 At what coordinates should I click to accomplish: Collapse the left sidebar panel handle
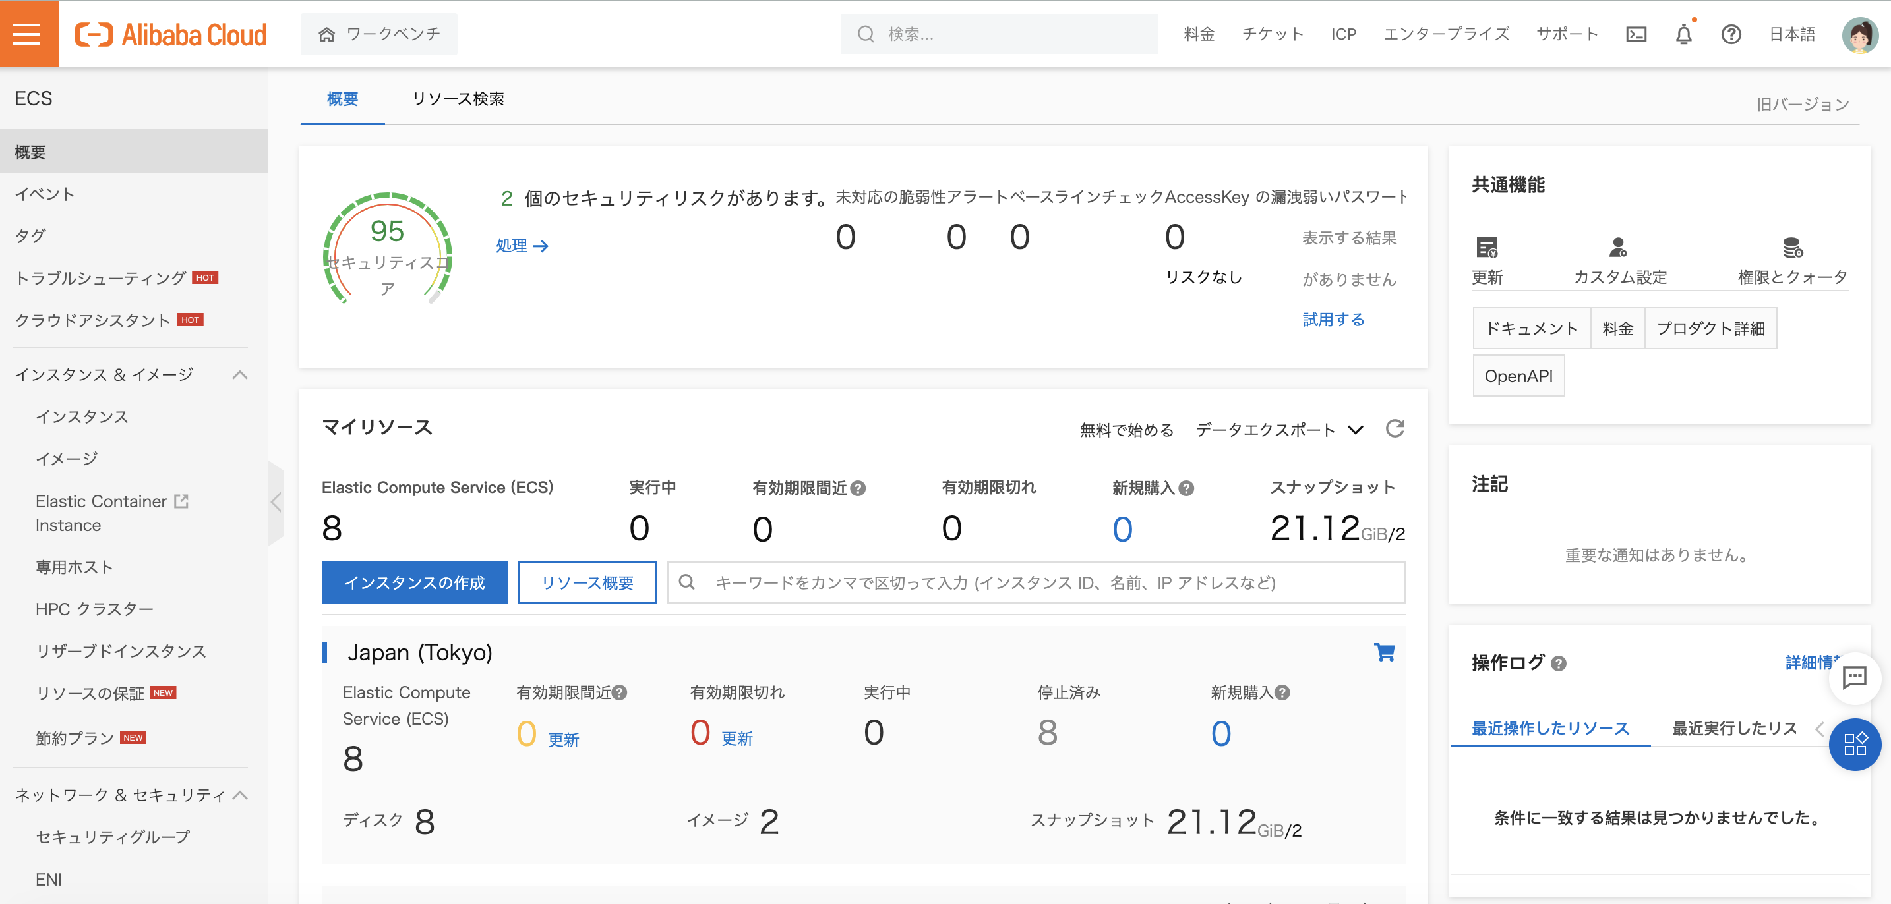coord(276,503)
